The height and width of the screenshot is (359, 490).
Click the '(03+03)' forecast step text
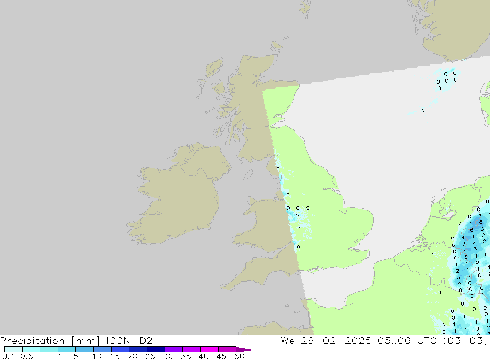465,340
